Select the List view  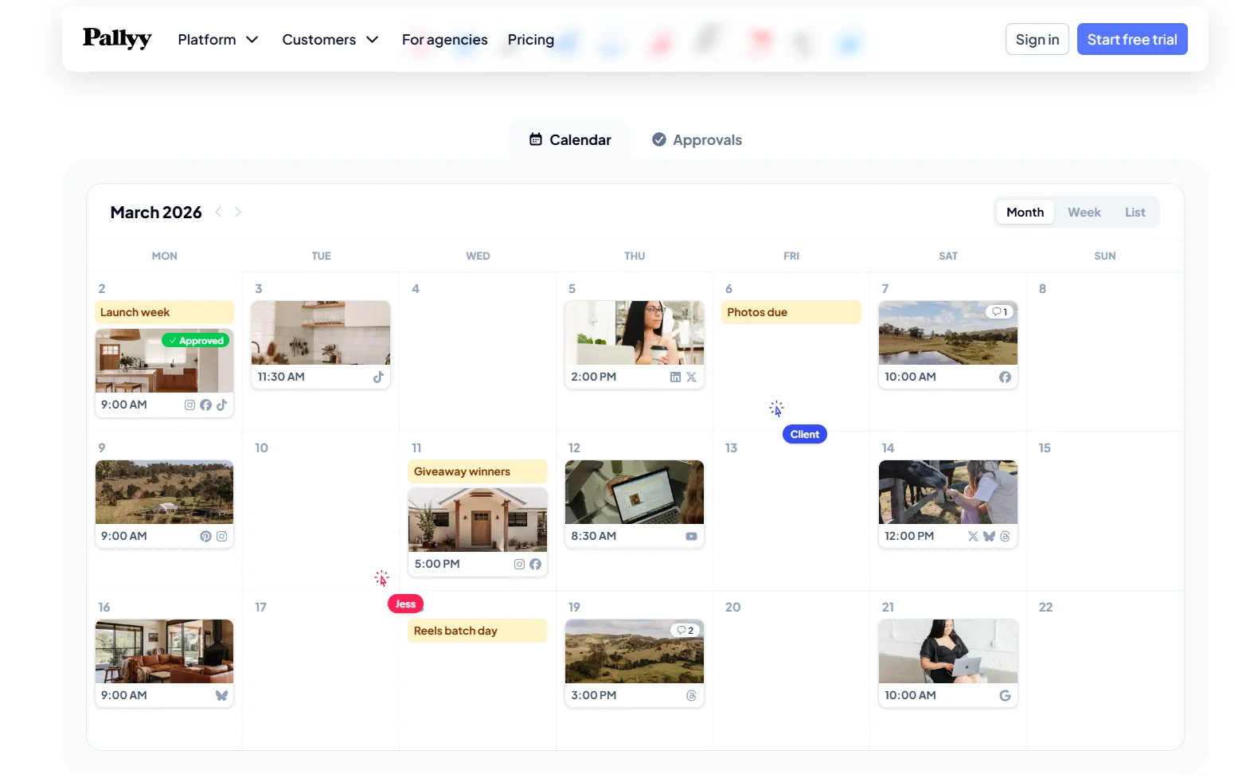1135,212
